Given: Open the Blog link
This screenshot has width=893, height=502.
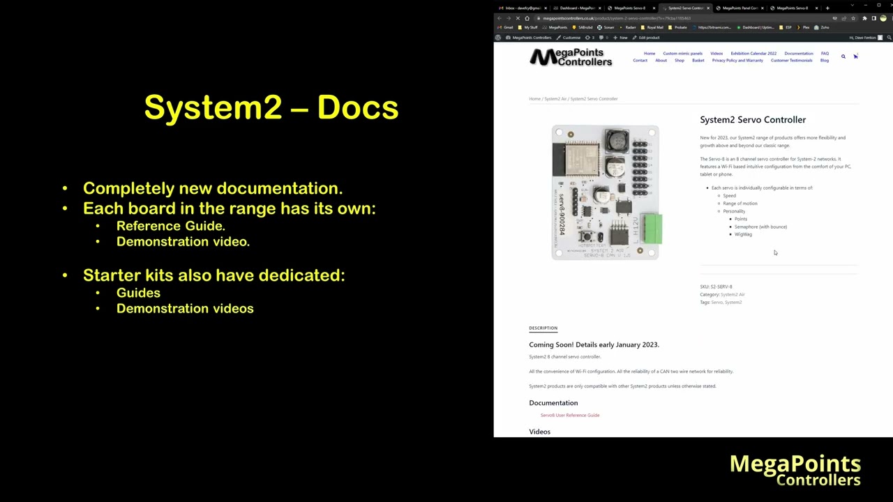Looking at the screenshot, I should (x=825, y=60).
